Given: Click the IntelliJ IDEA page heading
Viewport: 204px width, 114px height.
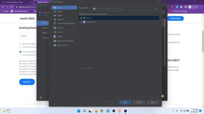Looking at the screenshot, I should (27, 18).
